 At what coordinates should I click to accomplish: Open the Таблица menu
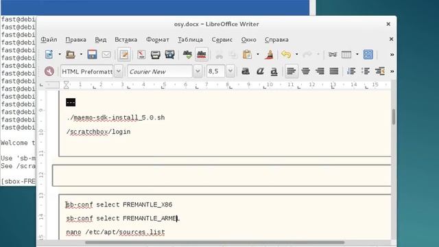(190, 40)
